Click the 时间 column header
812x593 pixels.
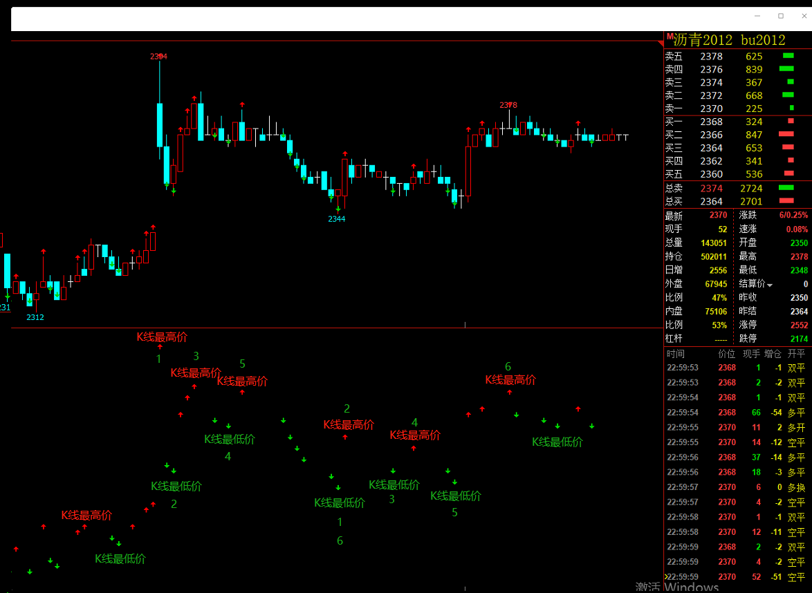tap(675, 354)
